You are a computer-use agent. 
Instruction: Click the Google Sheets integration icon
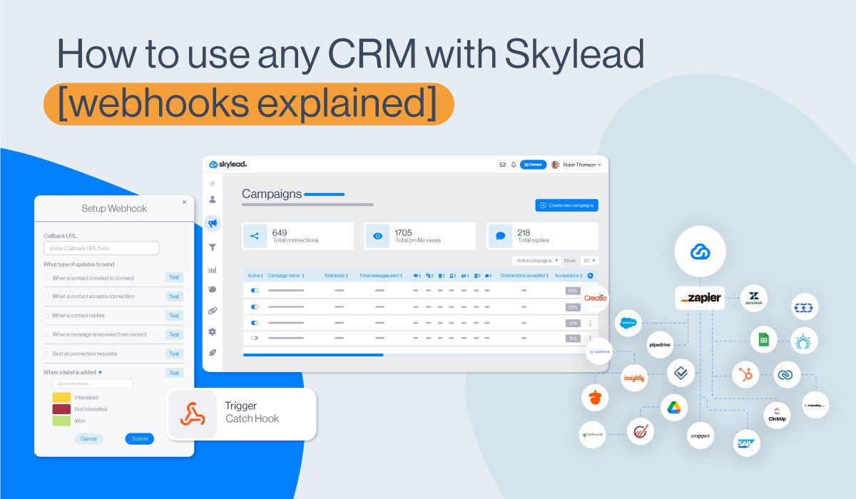click(763, 340)
